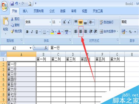Toggle underline formatting
The image size is (139, 104).
(37, 32)
